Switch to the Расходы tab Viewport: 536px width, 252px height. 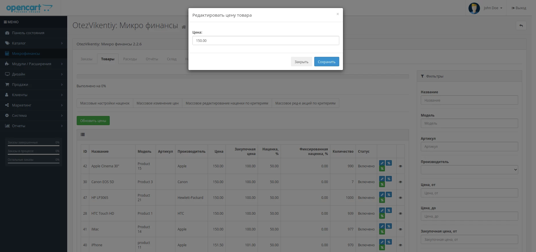pos(130,59)
